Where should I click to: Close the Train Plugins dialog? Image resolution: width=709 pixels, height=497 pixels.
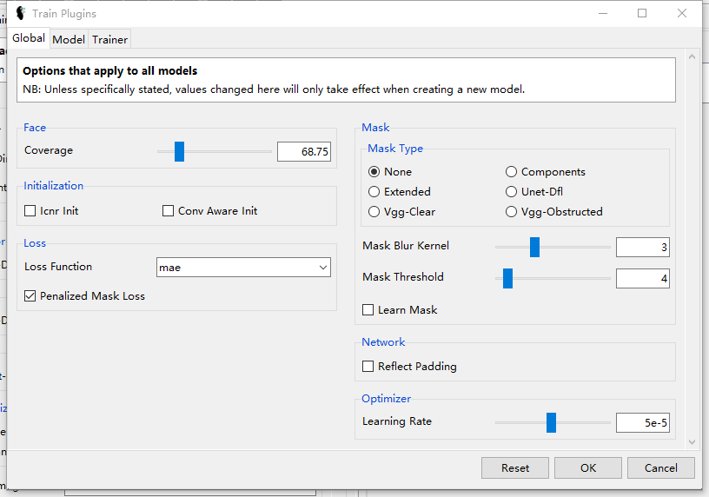coord(682,13)
